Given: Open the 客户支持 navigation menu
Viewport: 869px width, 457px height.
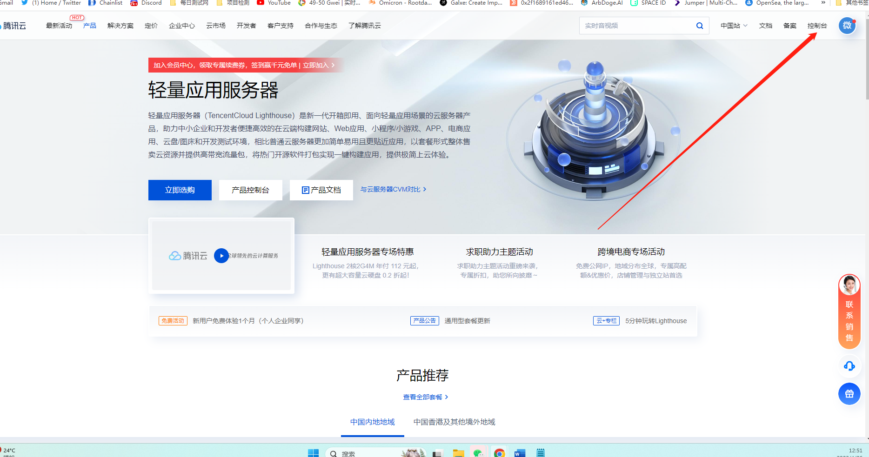Looking at the screenshot, I should pos(281,26).
